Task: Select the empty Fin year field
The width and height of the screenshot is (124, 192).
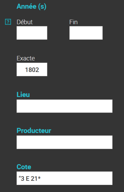Action: click(86, 33)
